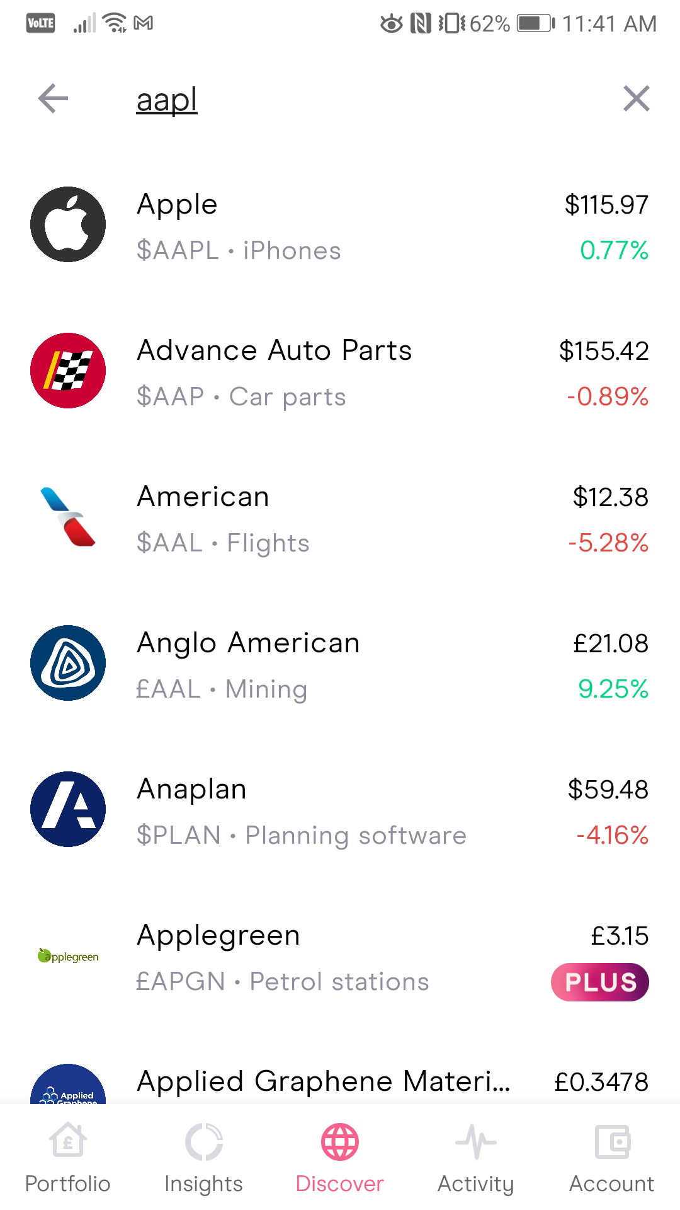Select Anglo American stock title
The image size is (680, 1210).
[x=248, y=643]
